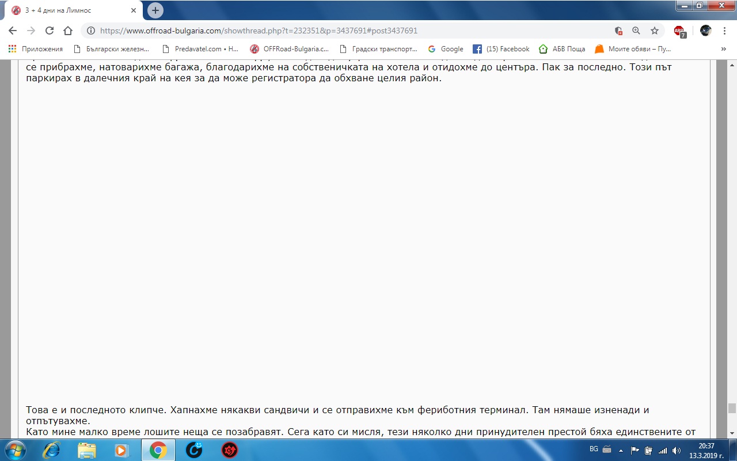Open the media player taskbar icon
The width and height of the screenshot is (737, 461).
click(x=122, y=450)
